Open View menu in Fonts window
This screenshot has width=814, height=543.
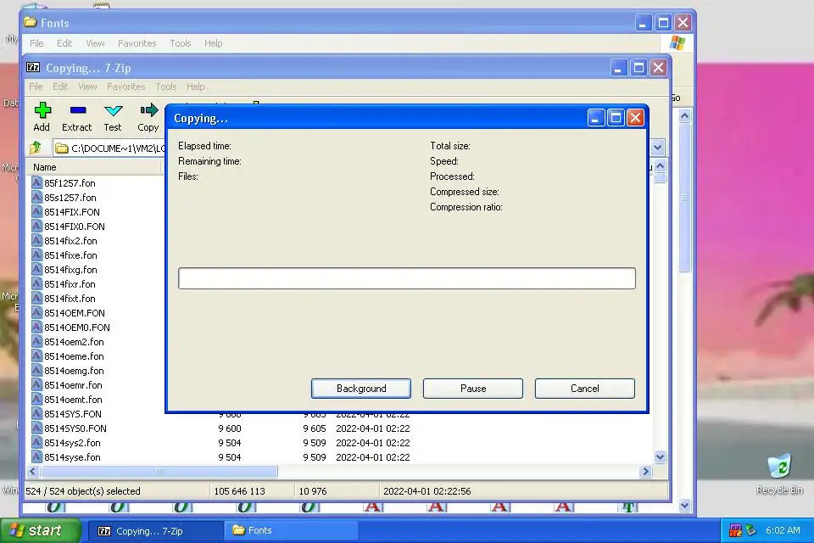(x=95, y=43)
